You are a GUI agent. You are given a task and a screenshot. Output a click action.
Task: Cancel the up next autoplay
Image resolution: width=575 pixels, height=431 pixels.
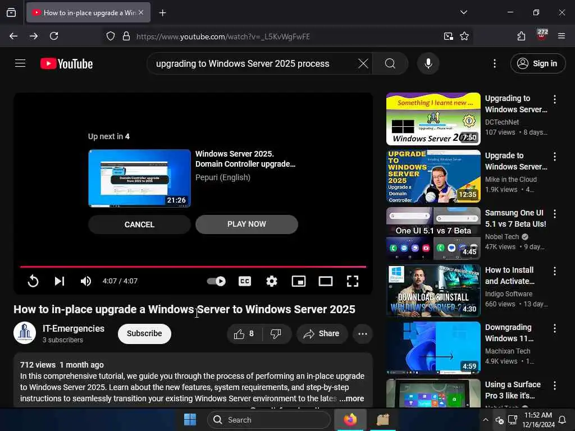[x=139, y=224]
